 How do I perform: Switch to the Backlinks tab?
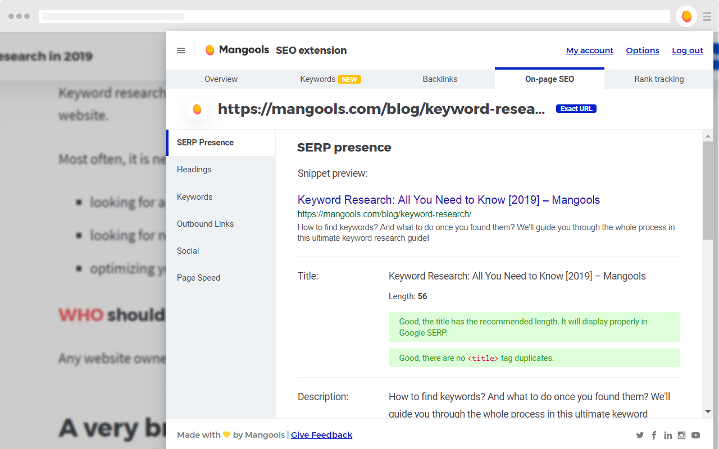(440, 79)
